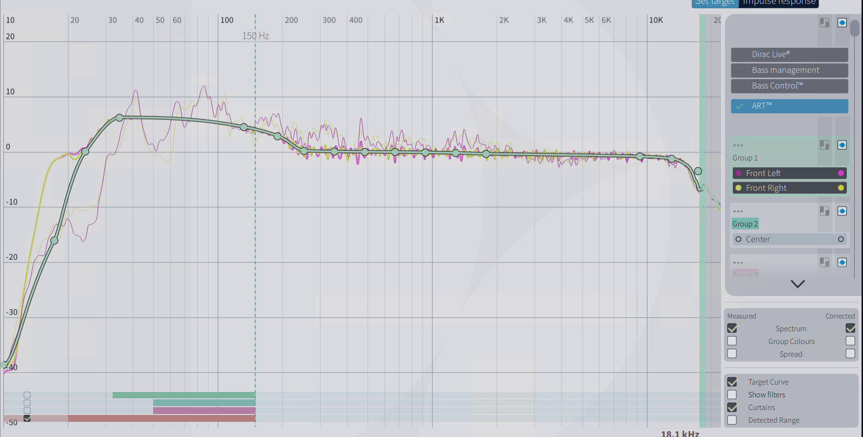Image resolution: width=863 pixels, height=437 pixels.
Task: Click Group 2 gray squares icon
Action: point(825,211)
